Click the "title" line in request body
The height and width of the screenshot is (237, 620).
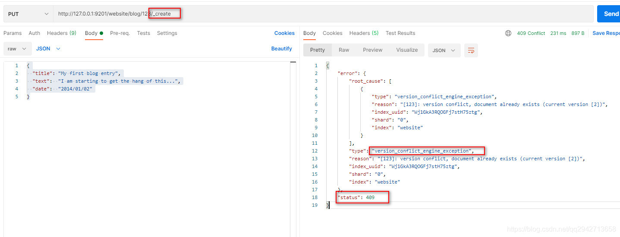pyautogui.click(x=77, y=73)
